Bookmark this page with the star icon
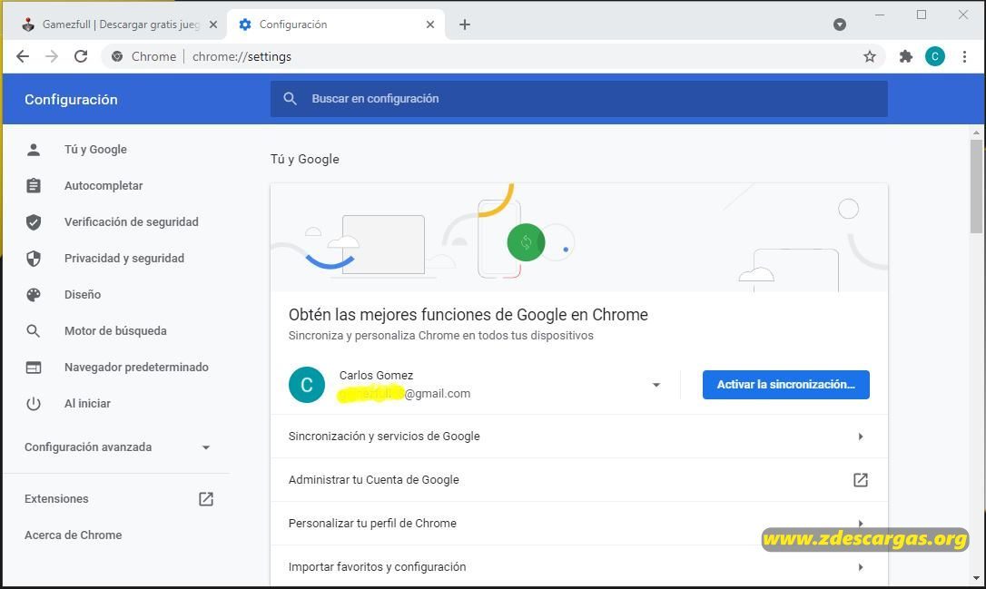The width and height of the screenshot is (986, 589). pyautogui.click(x=870, y=56)
